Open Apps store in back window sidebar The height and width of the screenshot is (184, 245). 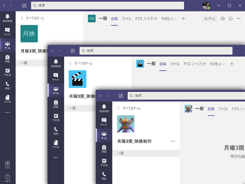tap(7, 165)
